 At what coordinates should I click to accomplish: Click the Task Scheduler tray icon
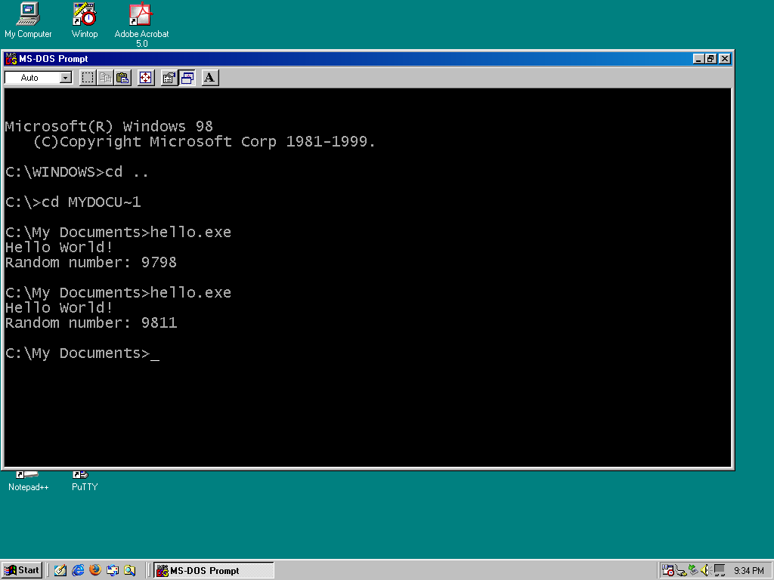(668, 571)
